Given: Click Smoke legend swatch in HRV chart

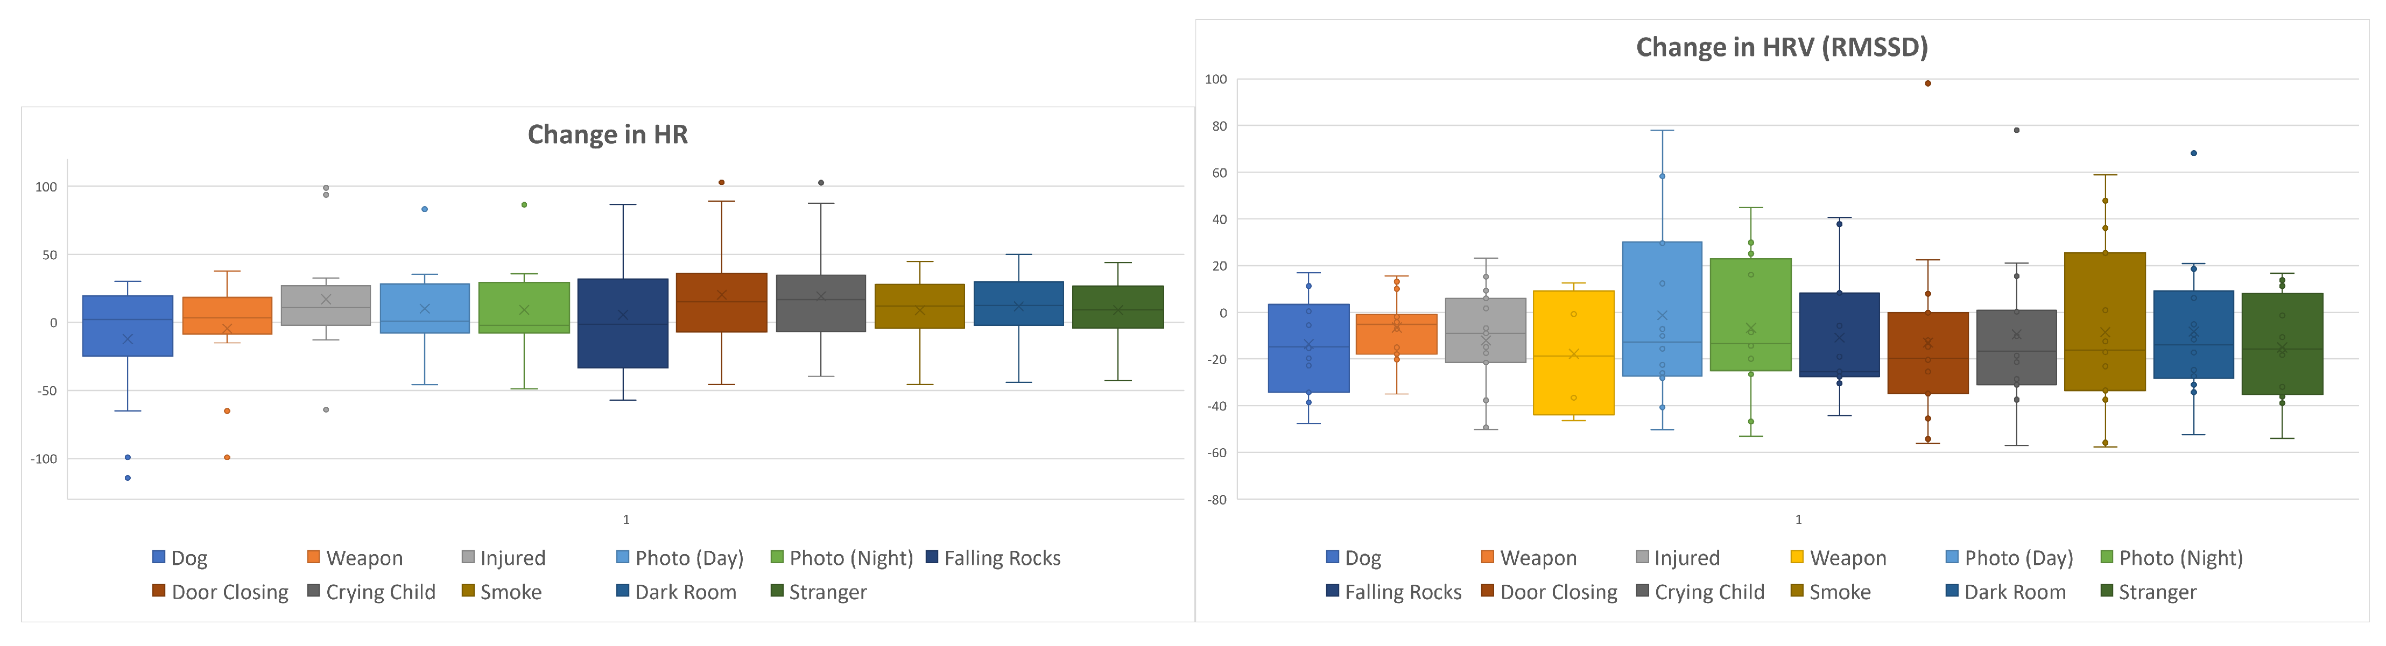Looking at the screenshot, I should [1797, 591].
